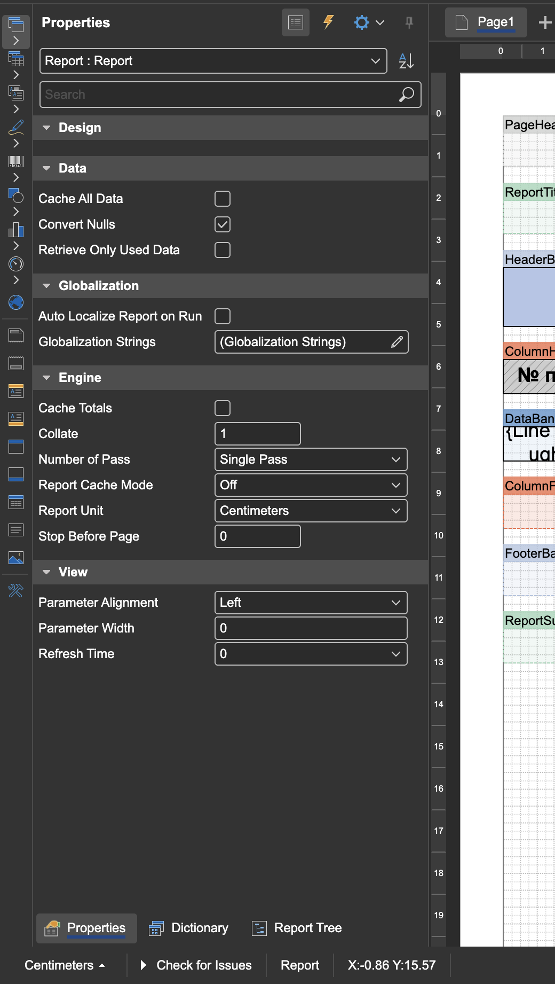Show the properties list view icon
The image size is (555, 984).
tap(296, 22)
